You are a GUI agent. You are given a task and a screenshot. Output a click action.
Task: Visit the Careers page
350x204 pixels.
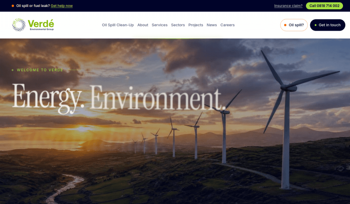pyautogui.click(x=227, y=25)
